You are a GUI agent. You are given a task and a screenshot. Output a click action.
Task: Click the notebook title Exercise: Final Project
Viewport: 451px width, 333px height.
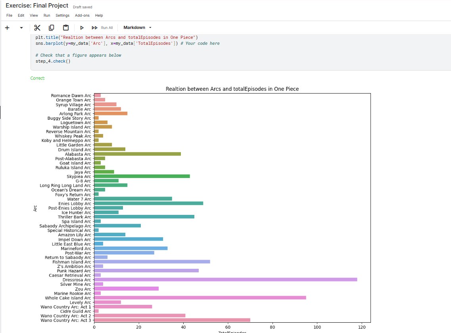point(37,6)
